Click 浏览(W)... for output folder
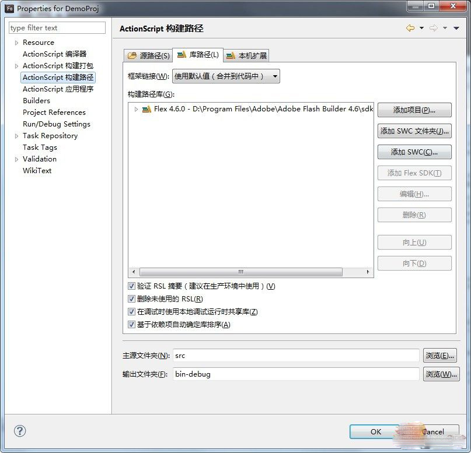The height and width of the screenshot is (453, 471). (x=441, y=374)
